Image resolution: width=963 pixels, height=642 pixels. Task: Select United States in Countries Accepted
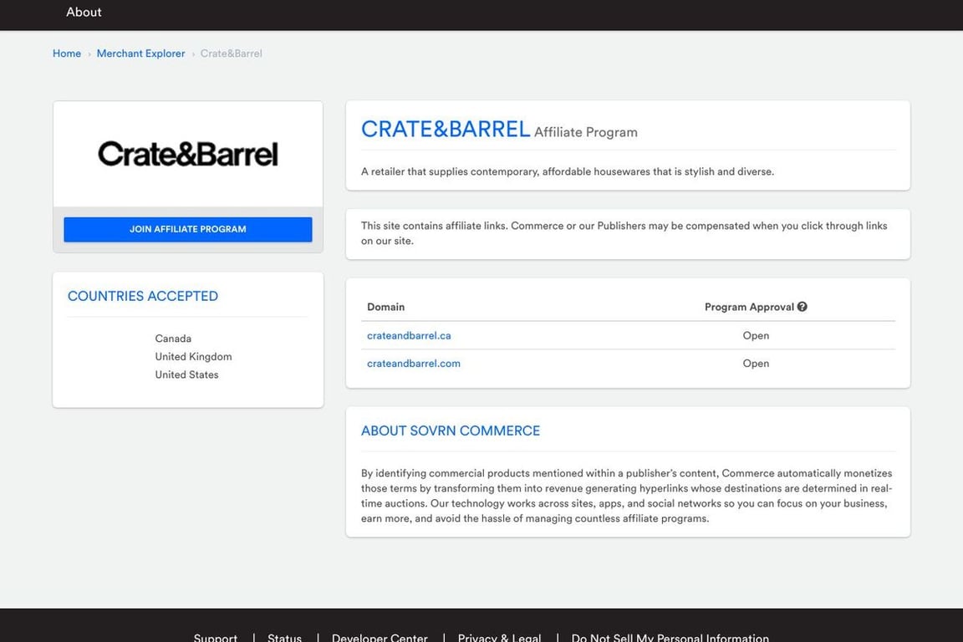coord(186,374)
